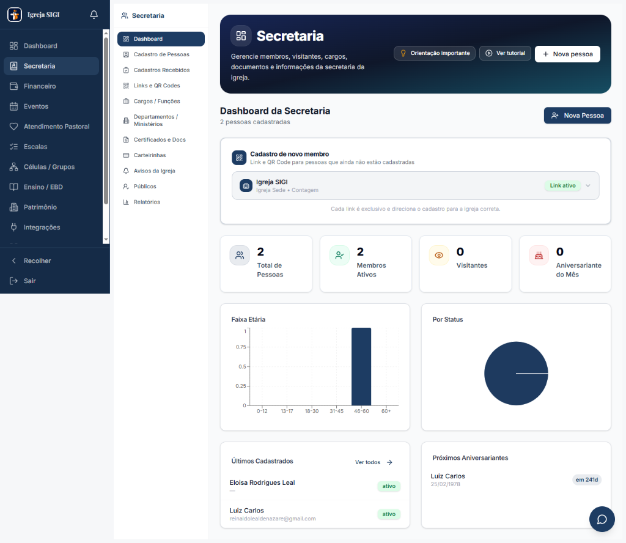Image resolution: width=626 pixels, height=543 pixels.
Task: Click the Orientação importante button
Action: coord(435,53)
